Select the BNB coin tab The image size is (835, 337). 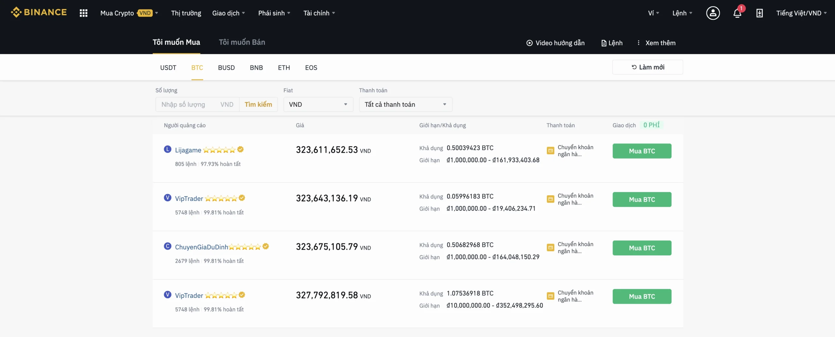coord(256,68)
